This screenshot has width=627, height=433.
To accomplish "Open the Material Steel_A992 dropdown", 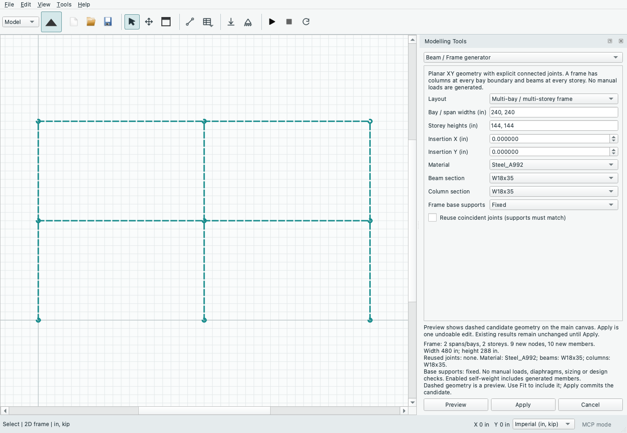I will coord(554,165).
